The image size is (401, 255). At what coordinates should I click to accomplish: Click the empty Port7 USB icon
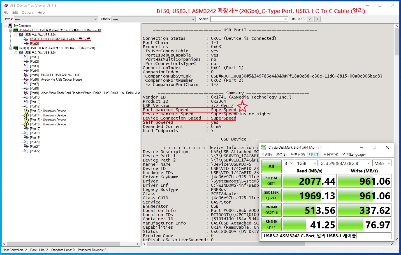[x=26, y=84]
